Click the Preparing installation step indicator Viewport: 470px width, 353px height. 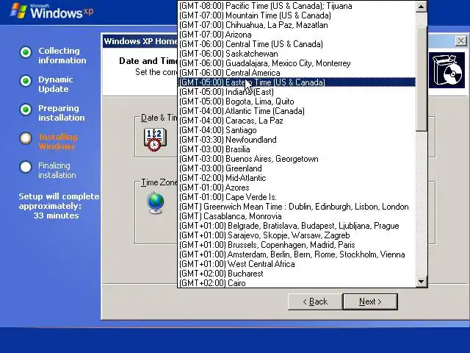click(26, 110)
